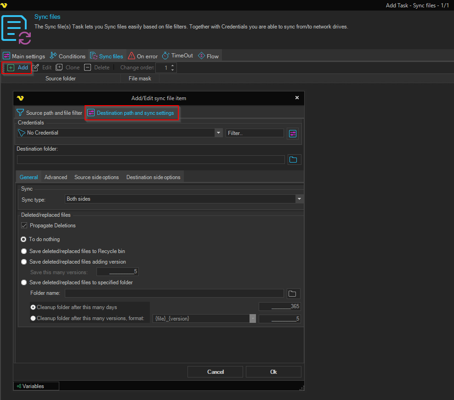Switch to the Source path and file filter tab
This screenshot has width=454, height=400.
click(50, 113)
